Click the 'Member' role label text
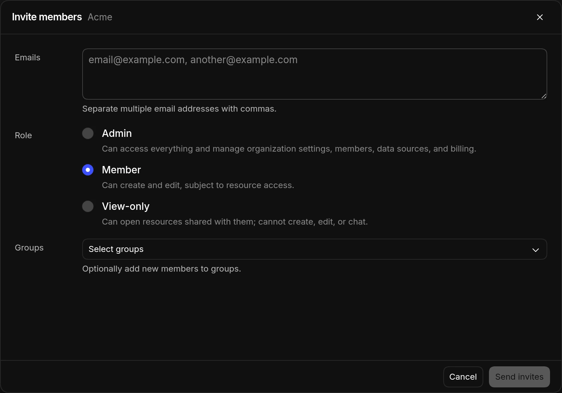562x393 pixels. point(121,170)
